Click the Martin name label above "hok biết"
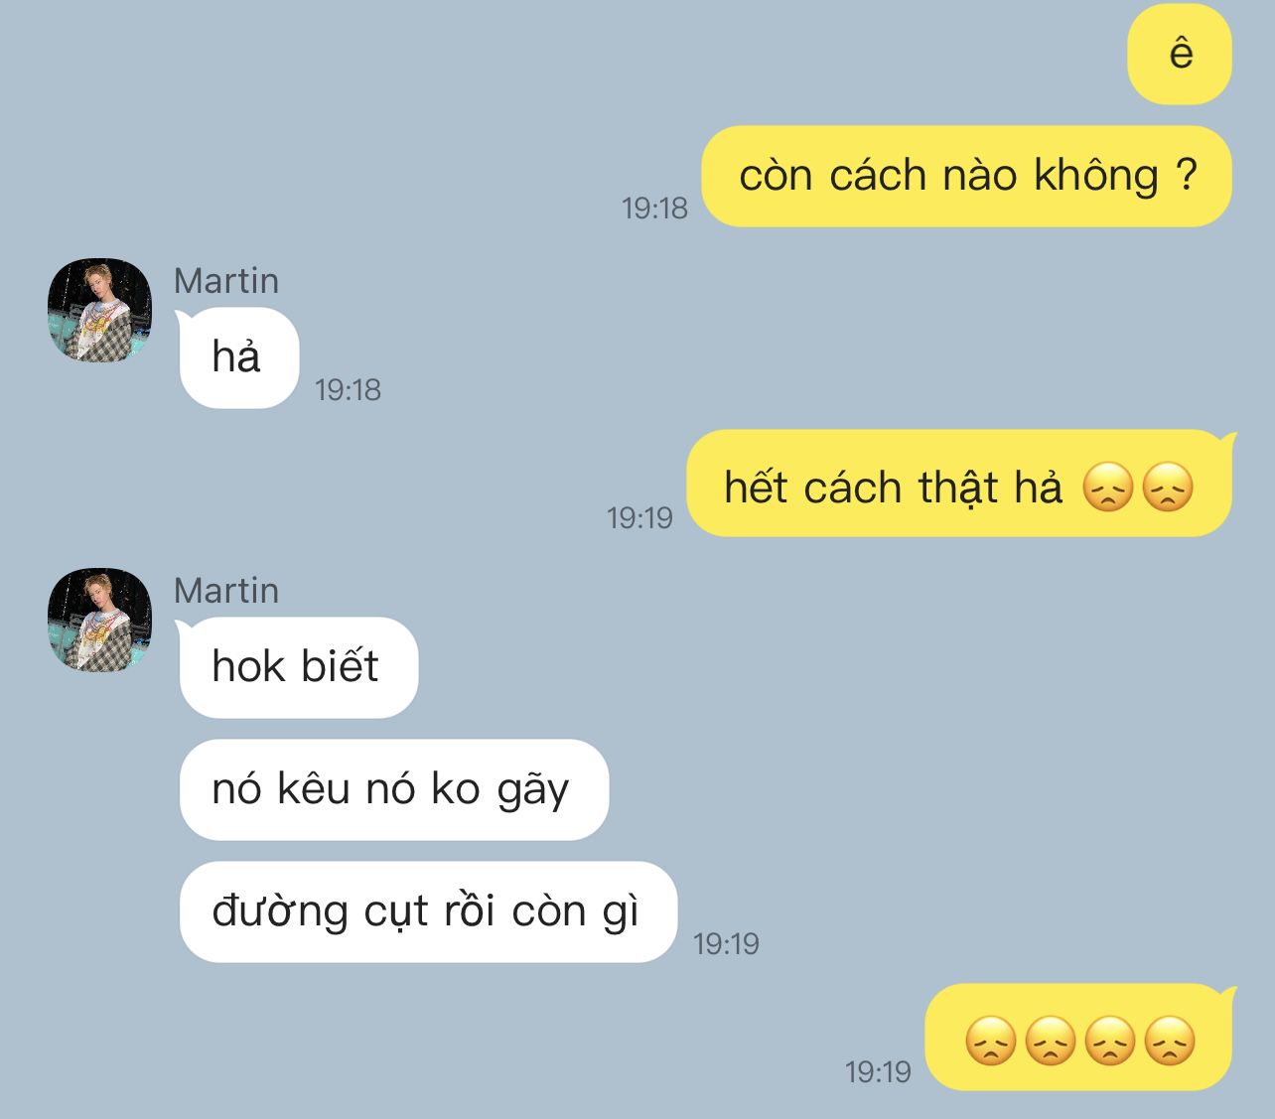Viewport: 1275px width, 1119px height. coord(226,591)
